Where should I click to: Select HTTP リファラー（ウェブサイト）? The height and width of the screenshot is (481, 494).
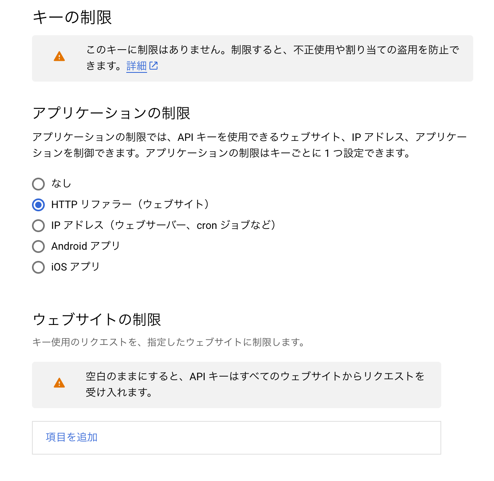point(38,205)
